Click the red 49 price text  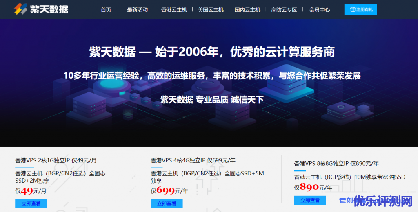(27, 191)
